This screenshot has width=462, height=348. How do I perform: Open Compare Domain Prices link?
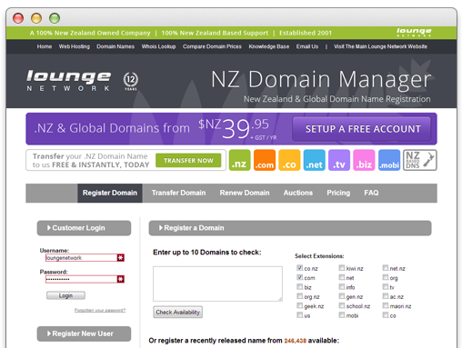(x=212, y=46)
